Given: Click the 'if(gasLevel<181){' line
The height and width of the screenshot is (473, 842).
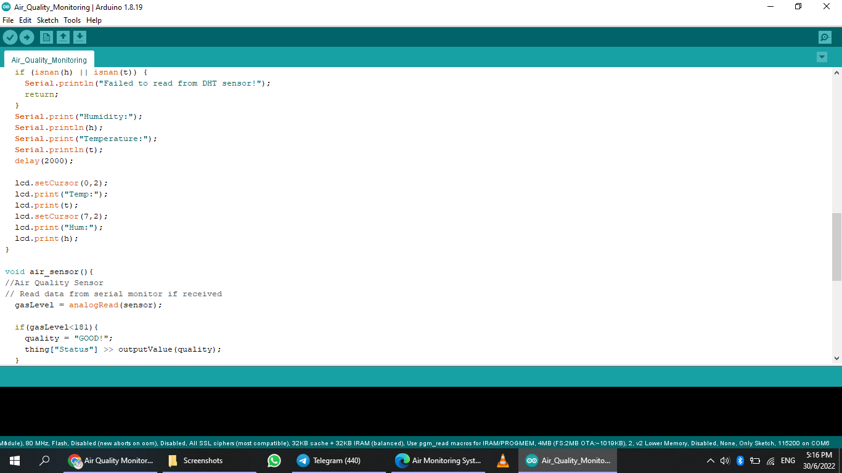Looking at the screenshot, I should click(x=57, y=327).
